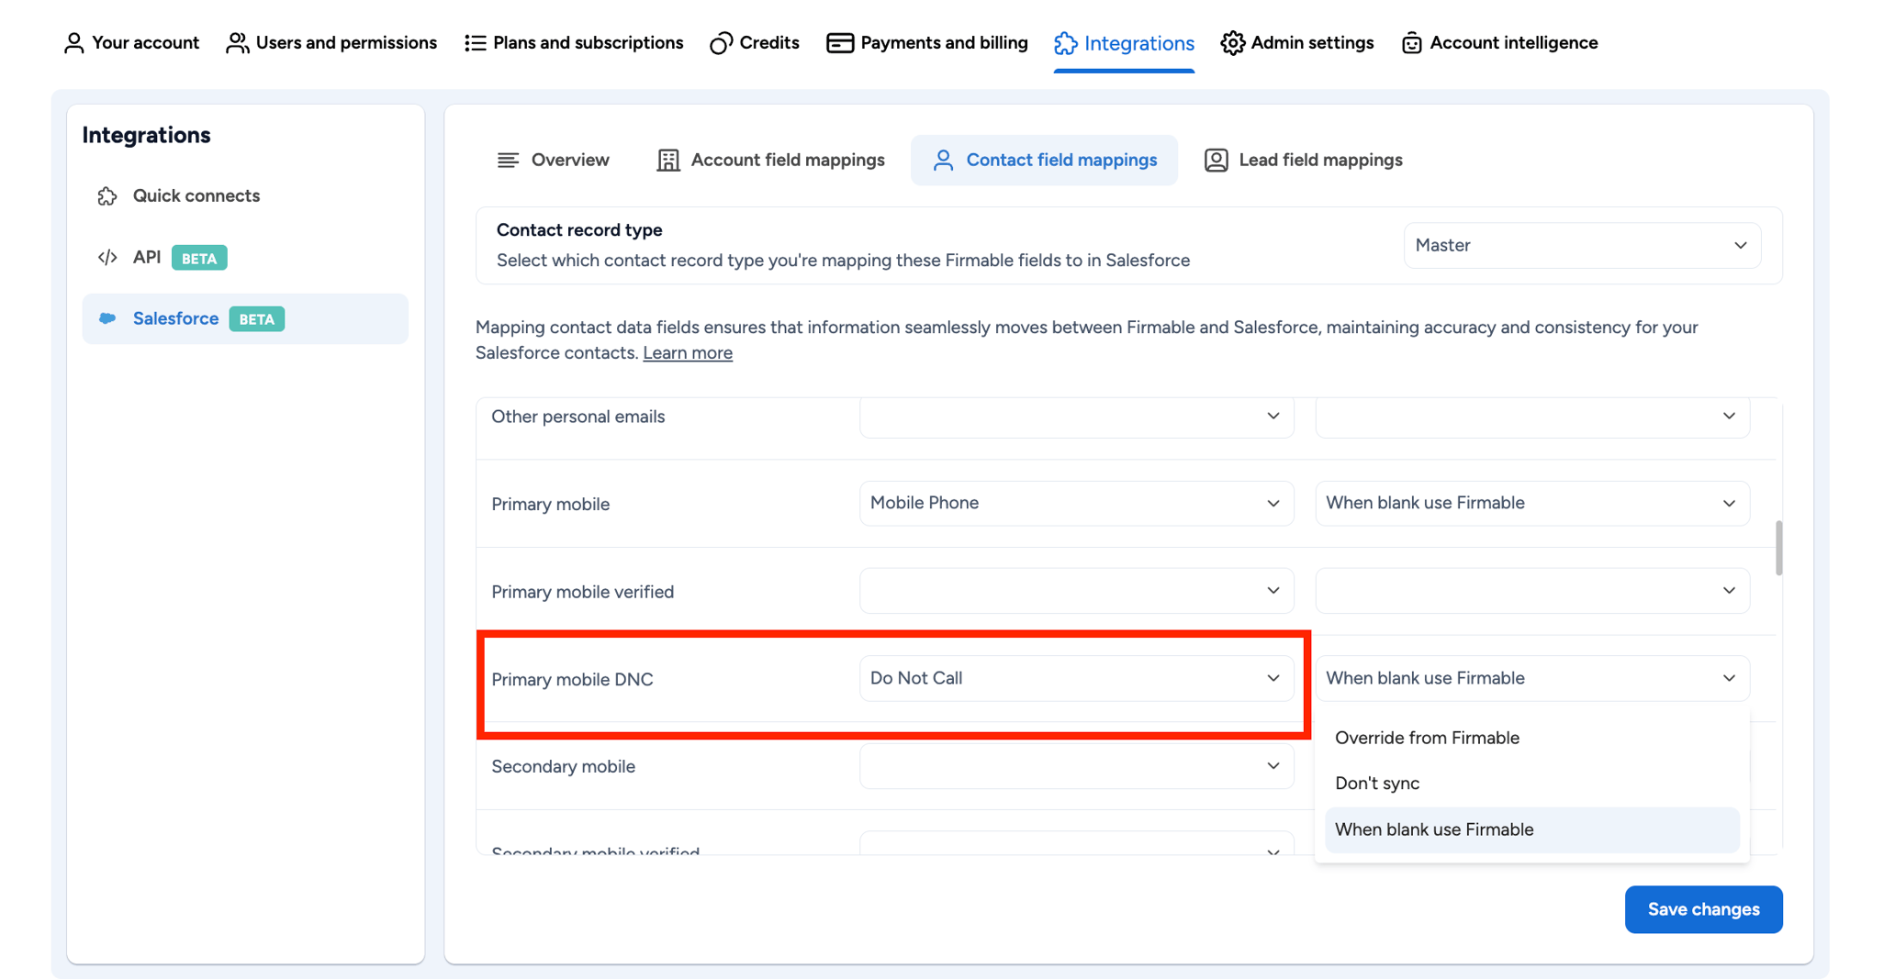The height and width of the screenshot is (979, 1895).
Task: Click the Account field mappings building icon
Action: coord(667,160)
